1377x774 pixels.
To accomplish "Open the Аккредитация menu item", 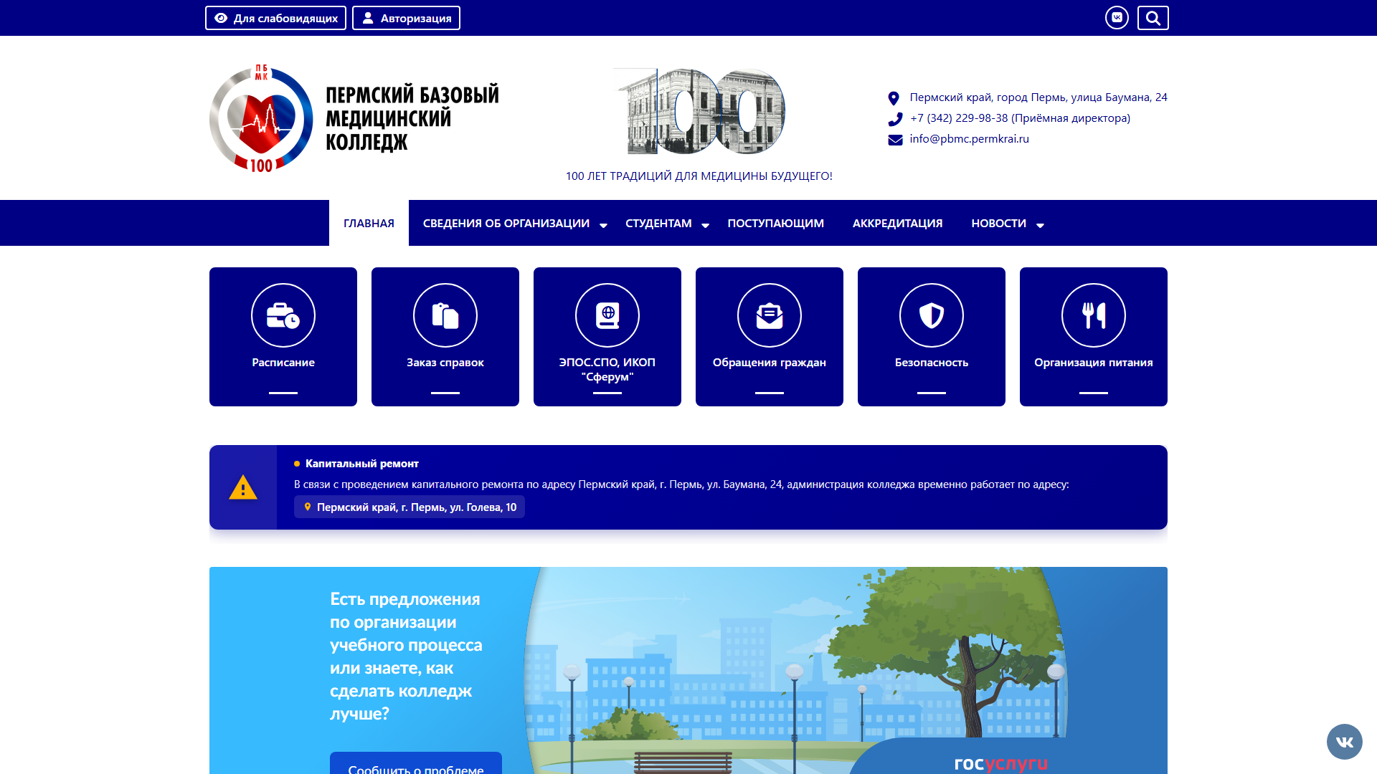I will point(897,224).
